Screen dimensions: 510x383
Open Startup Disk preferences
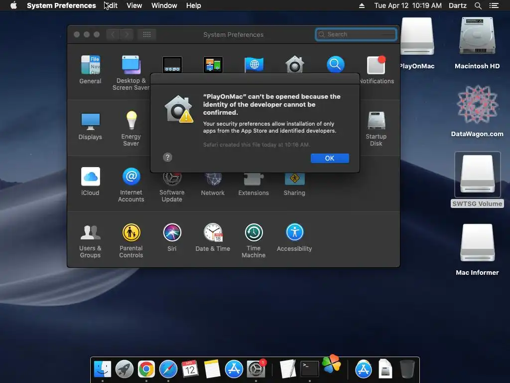376,128
